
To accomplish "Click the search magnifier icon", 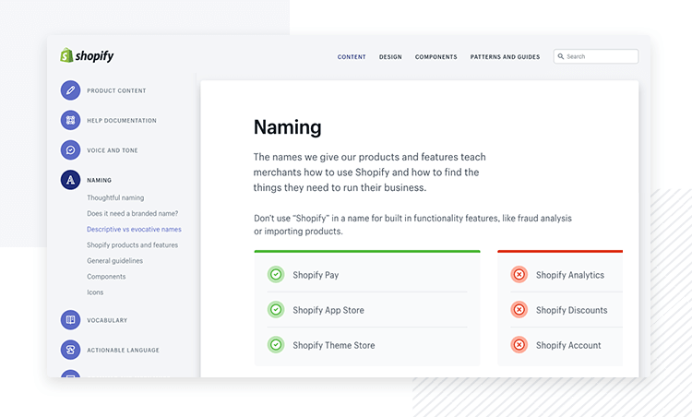I will coord(560,56).
